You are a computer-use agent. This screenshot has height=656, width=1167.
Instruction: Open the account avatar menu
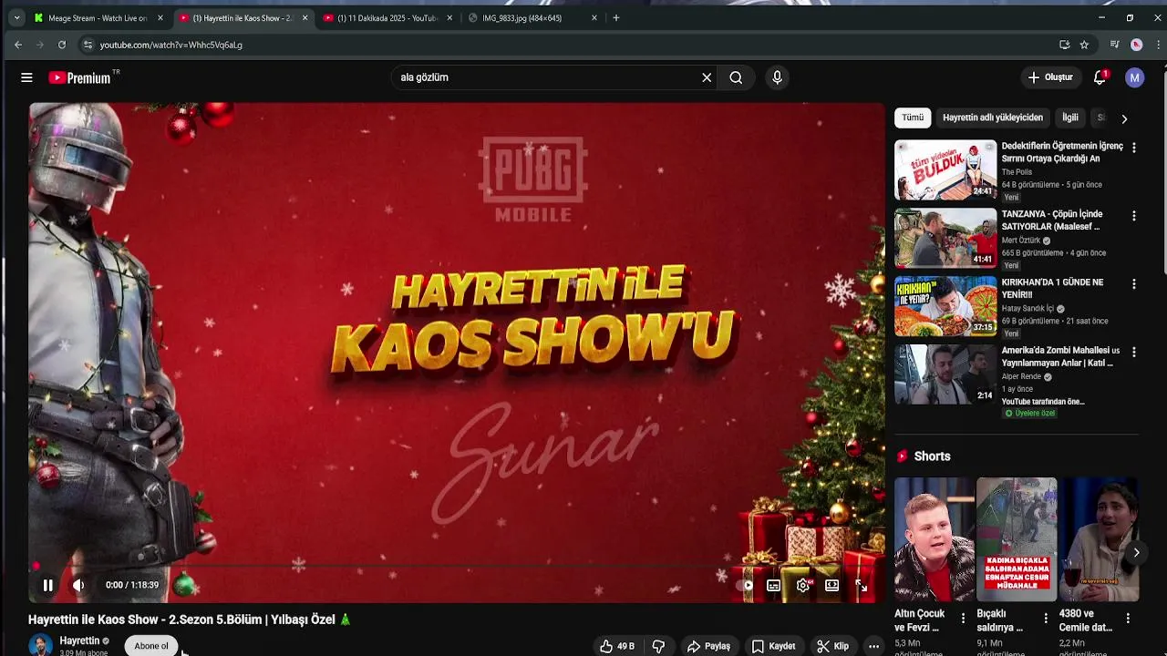[x=1134, y=77]
